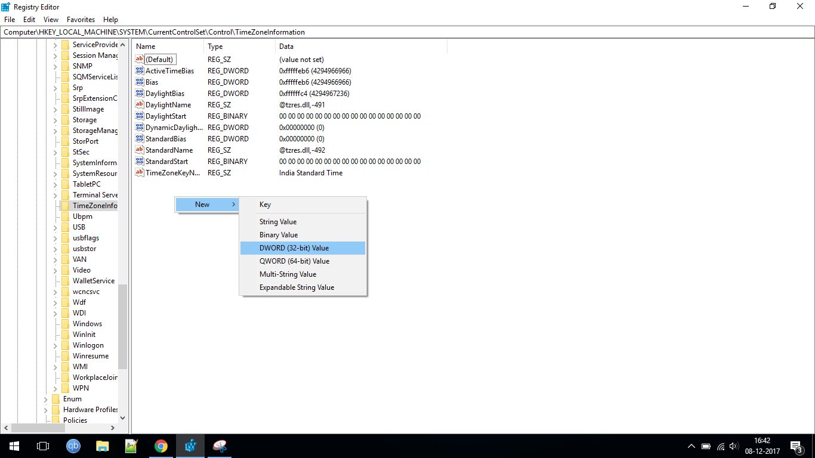This screenshot has width=815, height=458.
Task: Click the TimeZoneInformation folder icon in the tree
Action: [x=64, y=205]
